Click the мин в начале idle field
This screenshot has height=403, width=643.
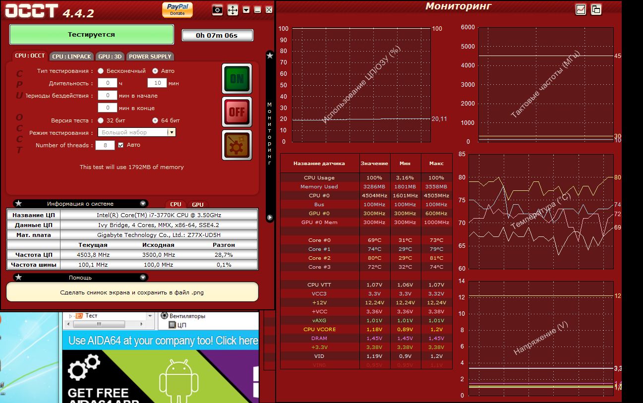[x=107, y=95]
